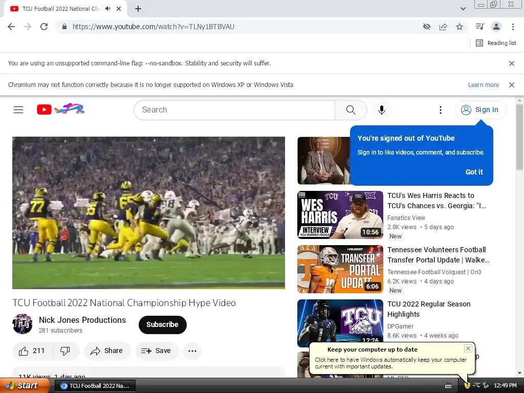This screenshot has width=524, height=393.
Task: Click the Windows update balloon message
Action: [390, 363]
